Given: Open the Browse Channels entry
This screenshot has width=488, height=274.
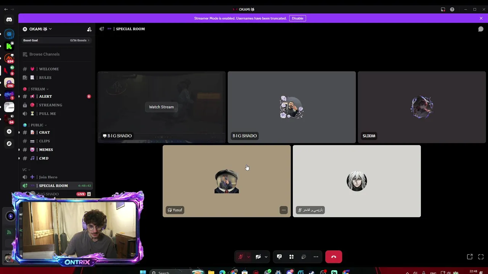Looking at the screenshot, I should click(x=56, y=54).
